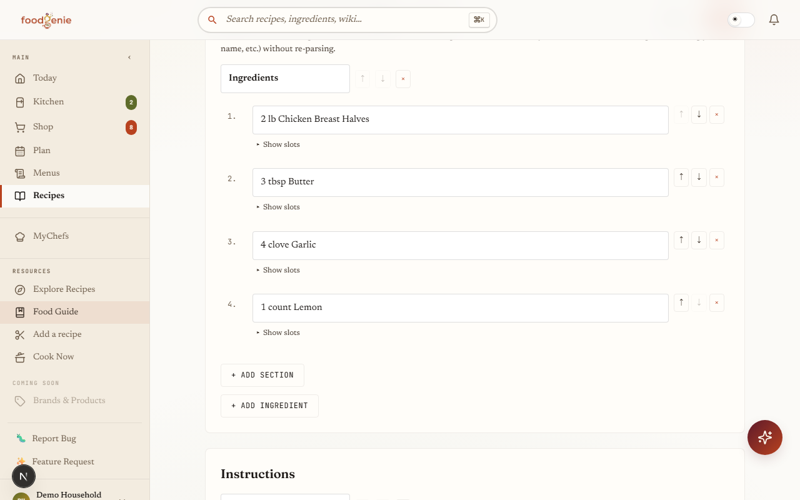Click the Kitchen badge showing 2
The image size is (800, 500).
[x=131, y=102]
